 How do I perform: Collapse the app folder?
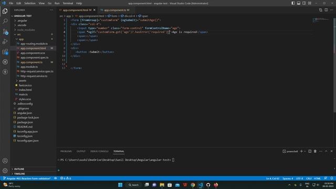click(x=21, y=39)
